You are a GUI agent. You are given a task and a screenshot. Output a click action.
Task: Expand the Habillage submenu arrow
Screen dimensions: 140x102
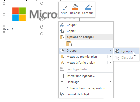pos(110,82)
